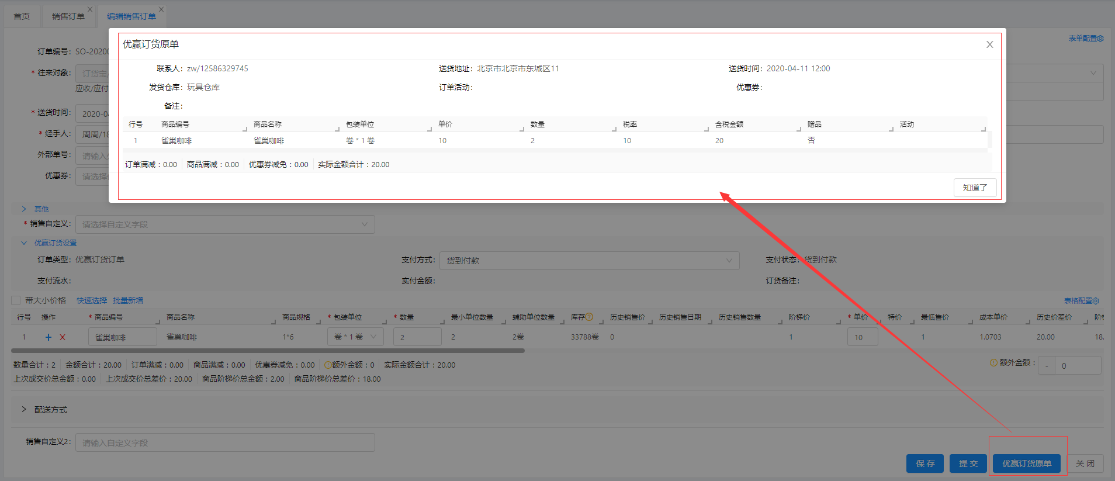1115x481 pixels.
Task: Add a row with the plus icon
Action: pyautogui.click(x=49, y=337)
